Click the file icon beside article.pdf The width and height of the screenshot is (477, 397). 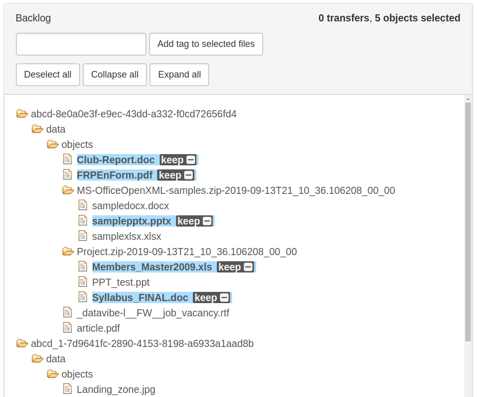click(x=67, y=328)
